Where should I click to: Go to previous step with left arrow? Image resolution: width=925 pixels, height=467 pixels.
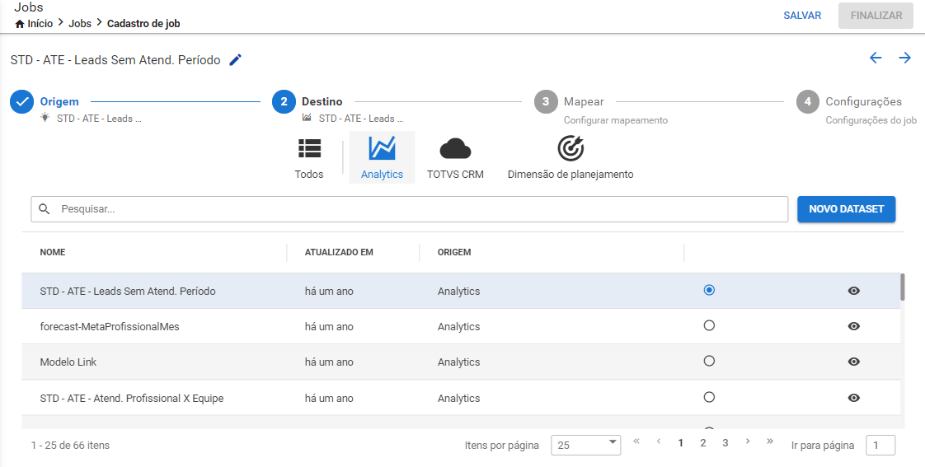876,57
